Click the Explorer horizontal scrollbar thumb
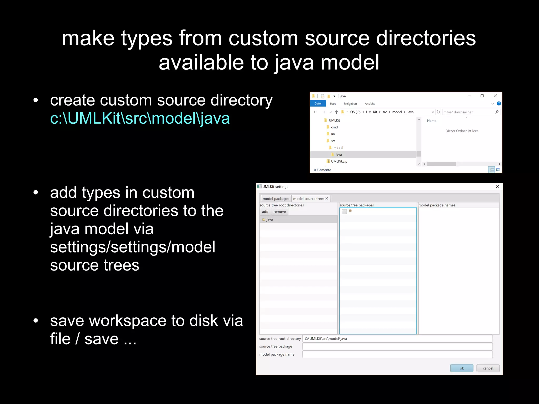This screenshot has height=404, width=539. pyautogui.click(x=441, y=164)
